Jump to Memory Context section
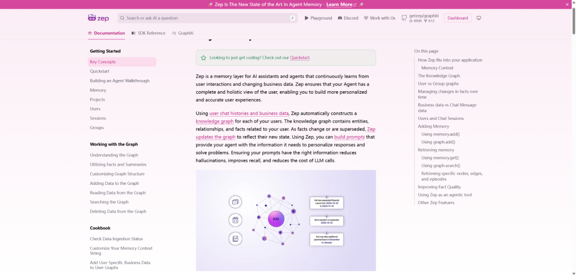The image size is (576, 276). pyautogui.click(x=437, y=68)
